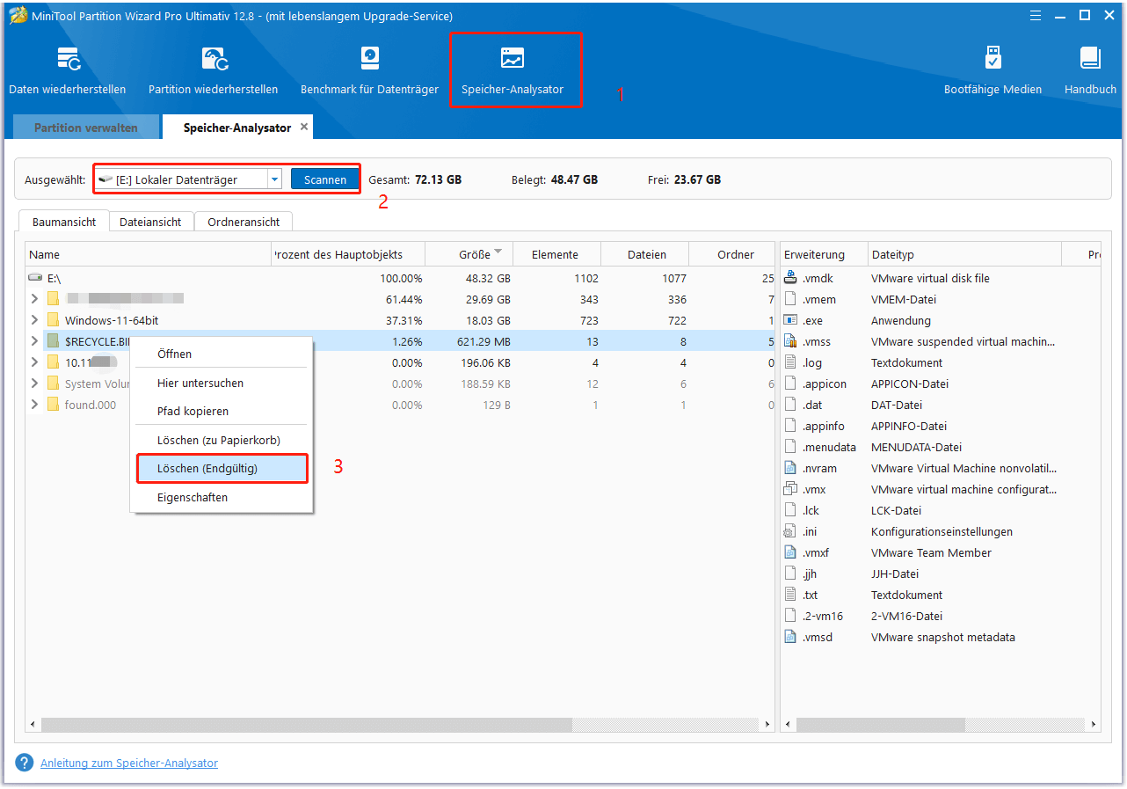Screen dimensions: 1127x789
Task: Open Bootfähige Medien creator
Action: [x=992, y=70]
